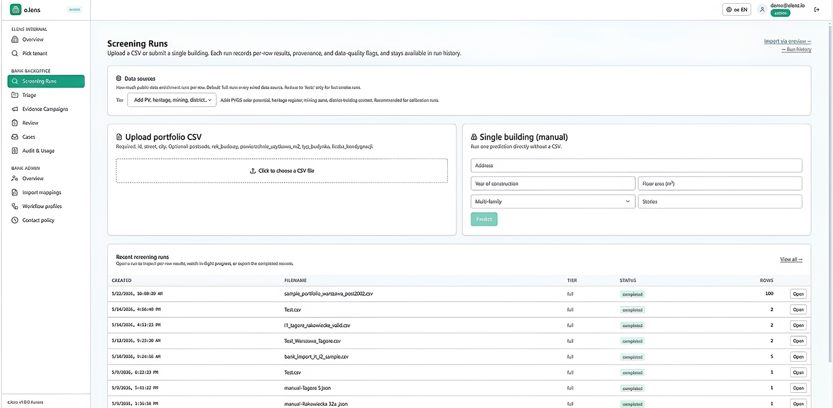Click the user profile avatar icon

tap(762, 9)
